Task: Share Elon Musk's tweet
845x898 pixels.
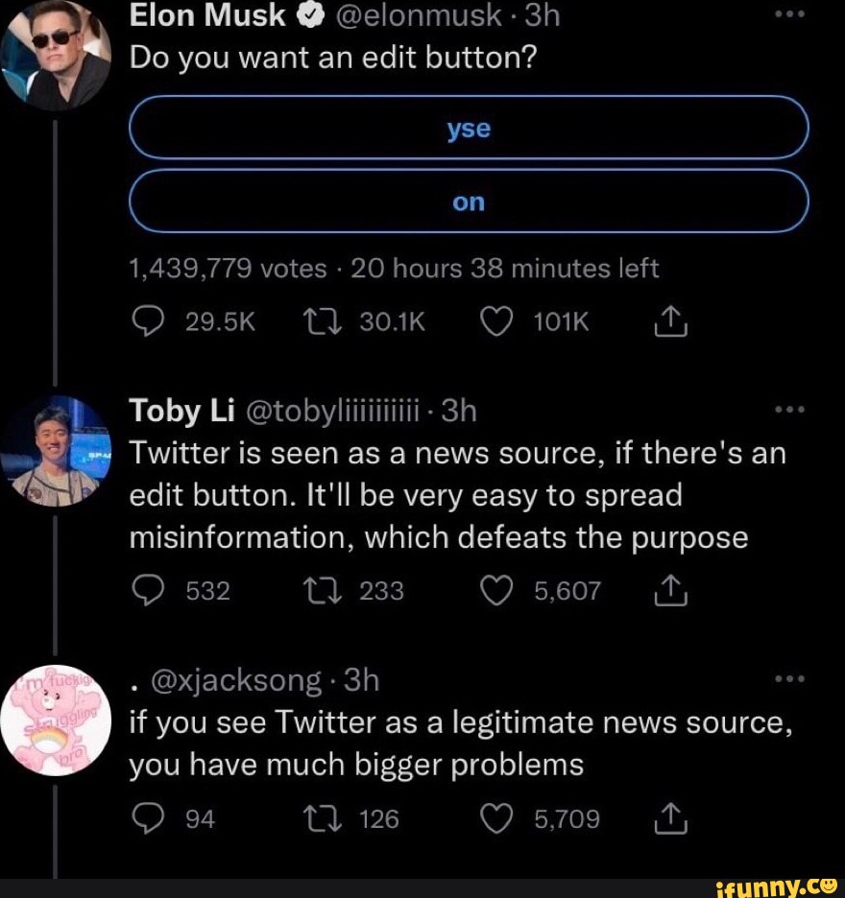Action: [670, 322]
